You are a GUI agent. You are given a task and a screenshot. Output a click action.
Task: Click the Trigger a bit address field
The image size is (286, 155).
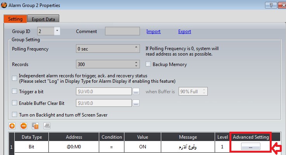tap(104, 91)
